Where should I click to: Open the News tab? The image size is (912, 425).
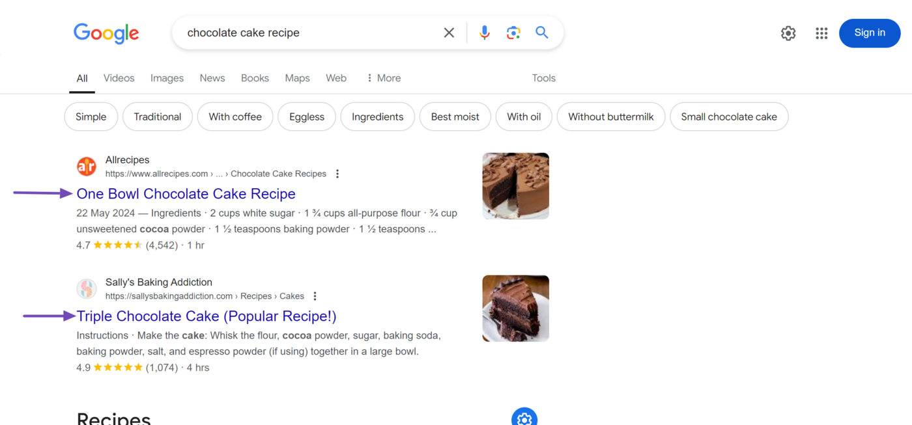(x=212, y=78)
